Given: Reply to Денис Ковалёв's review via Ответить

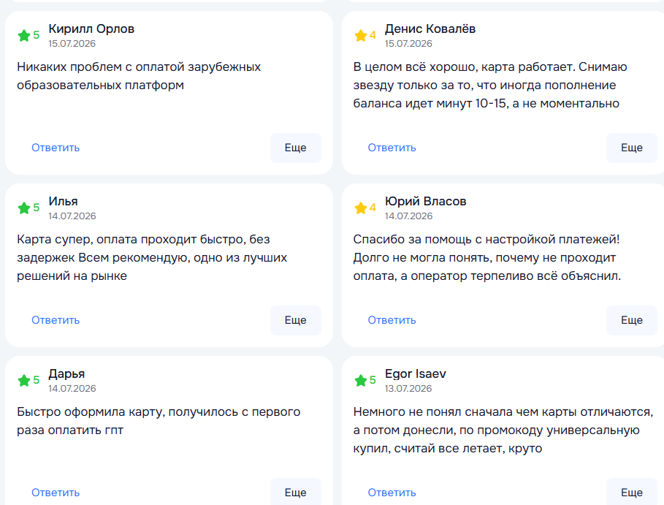Looking at the screenshot, I should click(x=392, y=148).
